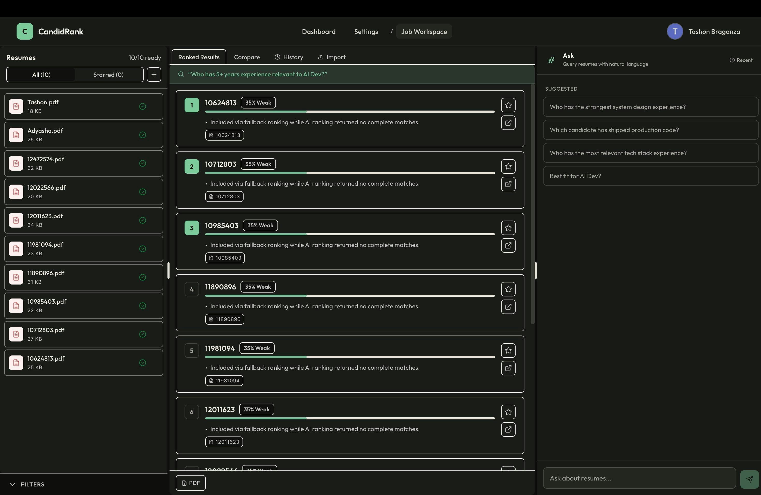Star candidate 10624813
The height and width of the screenshot is (495, 761).
pyautogui.click(x=508, y=105)
